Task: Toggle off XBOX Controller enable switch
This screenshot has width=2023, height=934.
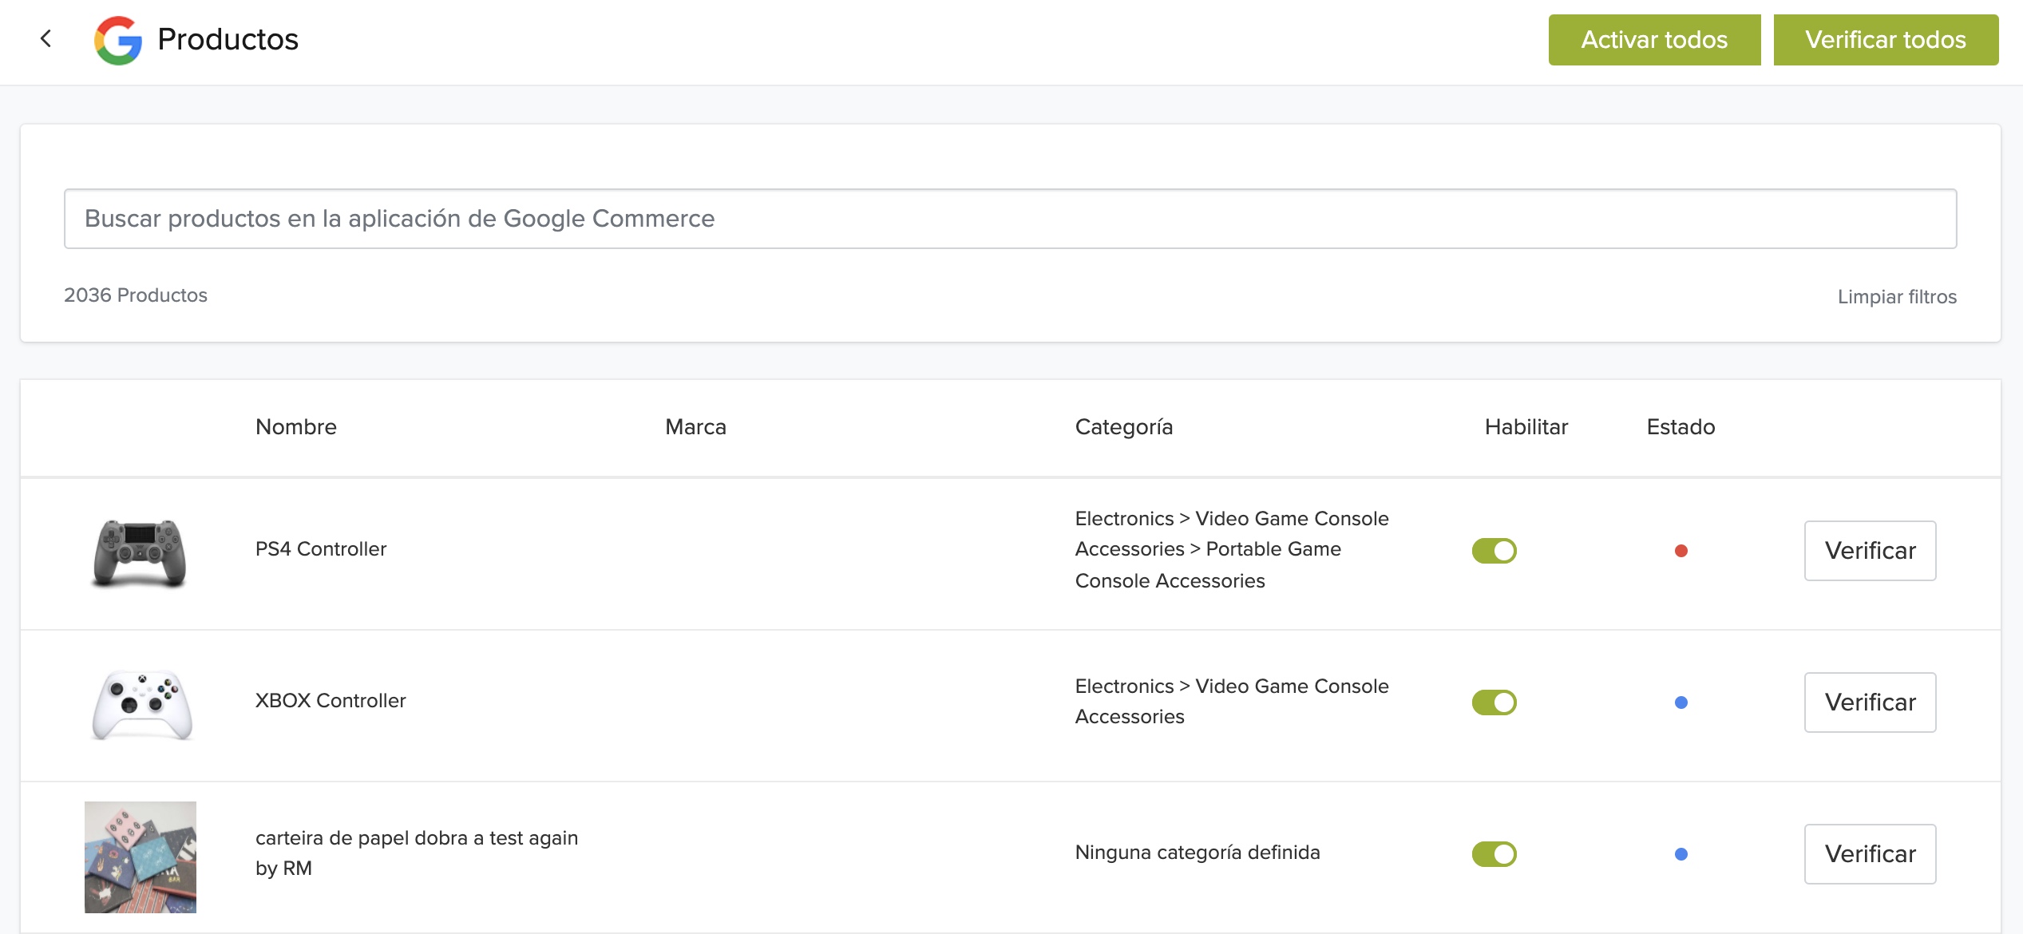Action: coord(1494,702)
